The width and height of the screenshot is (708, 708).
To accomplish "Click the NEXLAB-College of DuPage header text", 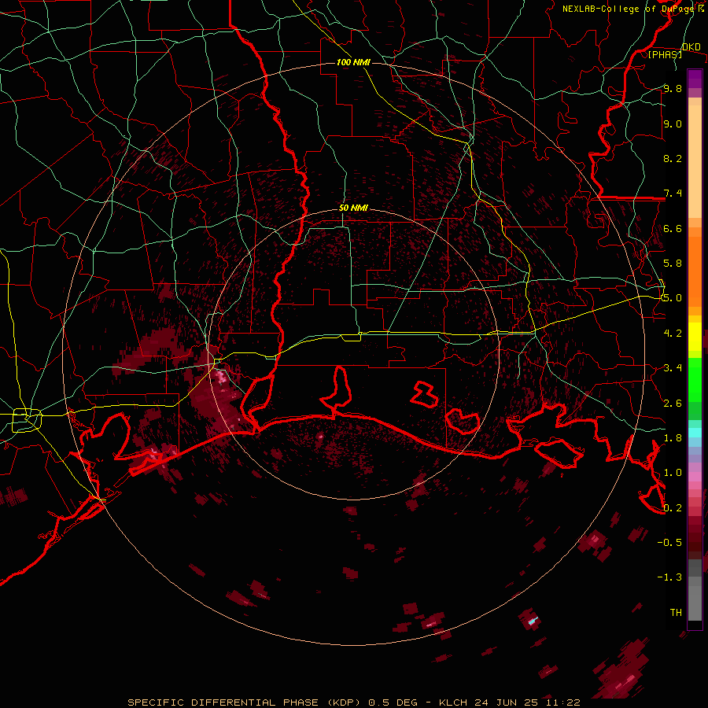I will click(x=629, y=9).
